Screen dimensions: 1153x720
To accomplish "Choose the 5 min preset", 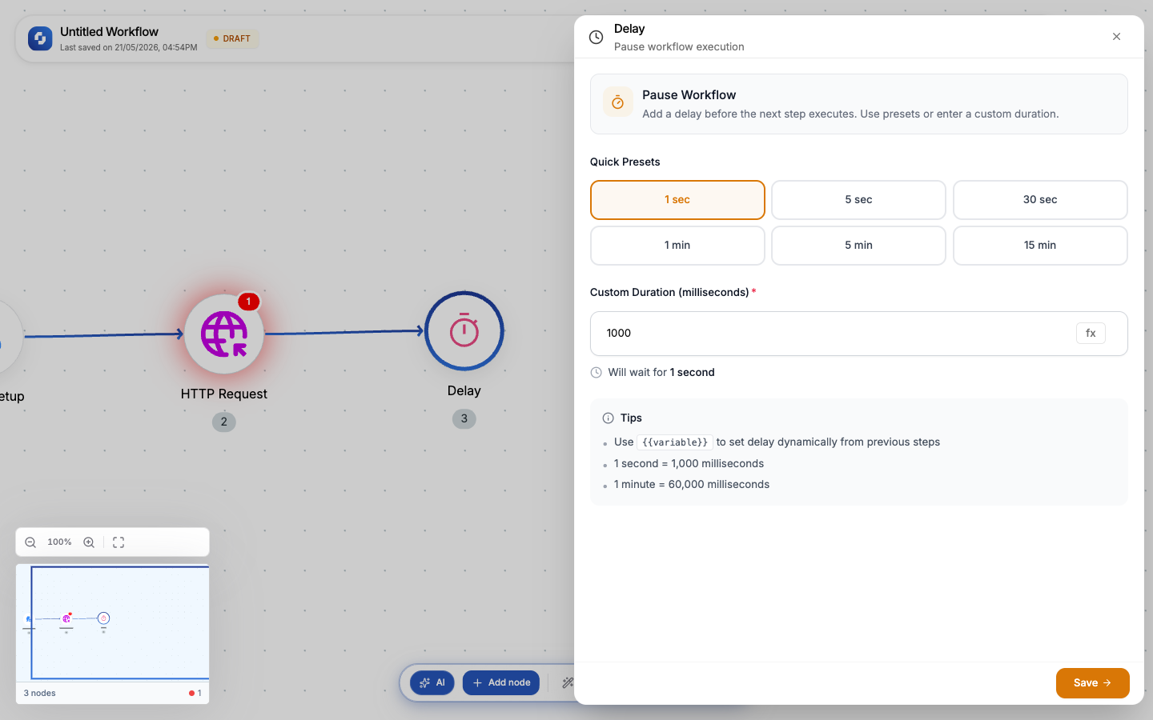I will click(x=858, y=246).
